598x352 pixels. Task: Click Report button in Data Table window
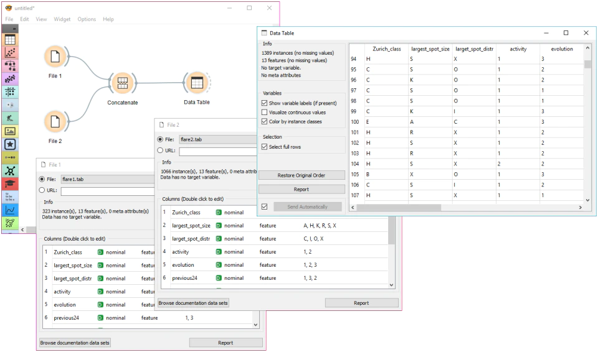[x=301, y=189]
